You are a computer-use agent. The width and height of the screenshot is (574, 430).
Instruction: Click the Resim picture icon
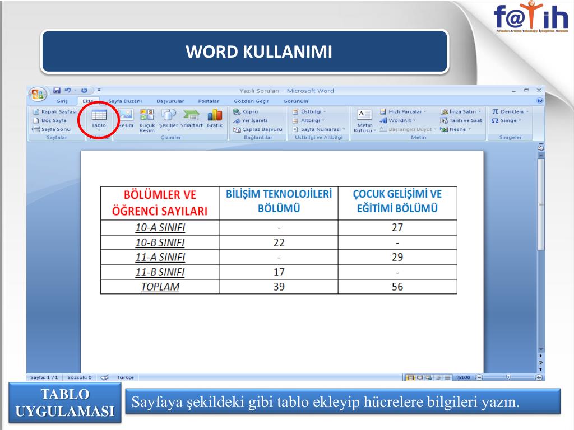coord(126,119)
